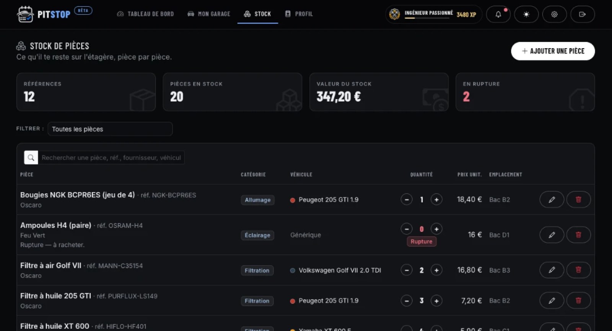Decrease quantity of Filtre à air Golf VII
The height and width of the screenshot is (331, 612).
[x=407, y=270]
